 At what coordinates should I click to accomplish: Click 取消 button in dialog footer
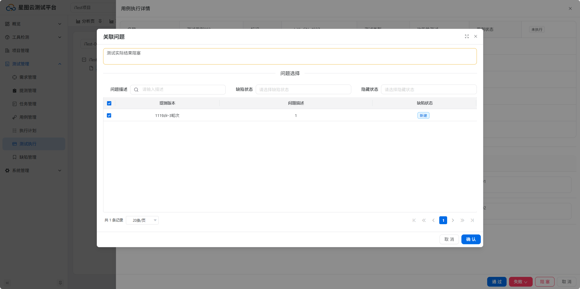coord(449,239)
